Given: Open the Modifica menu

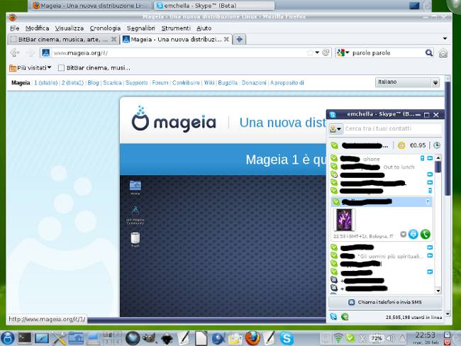Looking at the screenshot, I should click(x=37, y=28).
